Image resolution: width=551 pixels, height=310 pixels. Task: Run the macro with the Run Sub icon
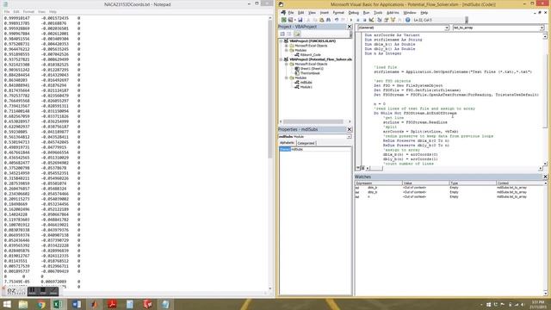click(351, 20)
